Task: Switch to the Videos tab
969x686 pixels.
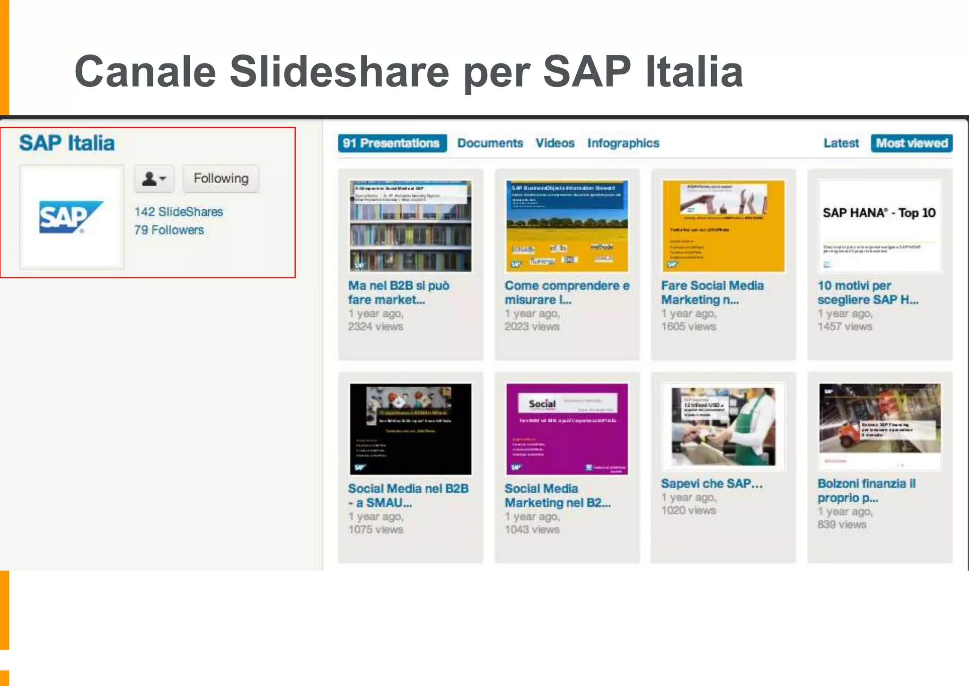Action: point(555,143)
